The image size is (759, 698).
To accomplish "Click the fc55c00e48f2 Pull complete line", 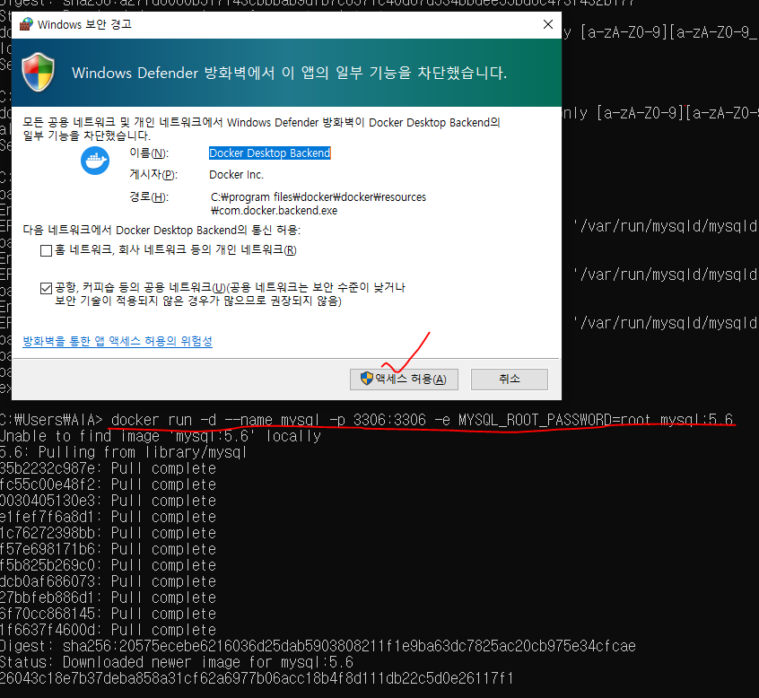I will (108, 484).
